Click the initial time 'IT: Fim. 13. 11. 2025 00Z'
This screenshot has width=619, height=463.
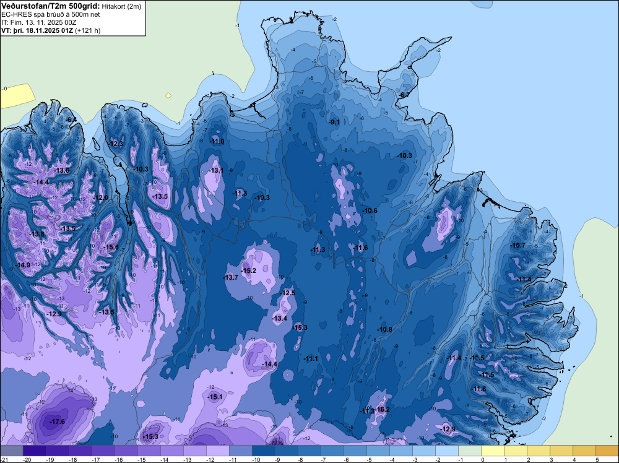point(38,22)
